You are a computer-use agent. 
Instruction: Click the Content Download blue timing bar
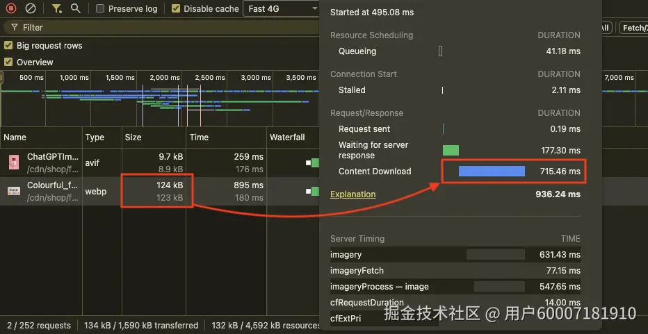point(492,172)
